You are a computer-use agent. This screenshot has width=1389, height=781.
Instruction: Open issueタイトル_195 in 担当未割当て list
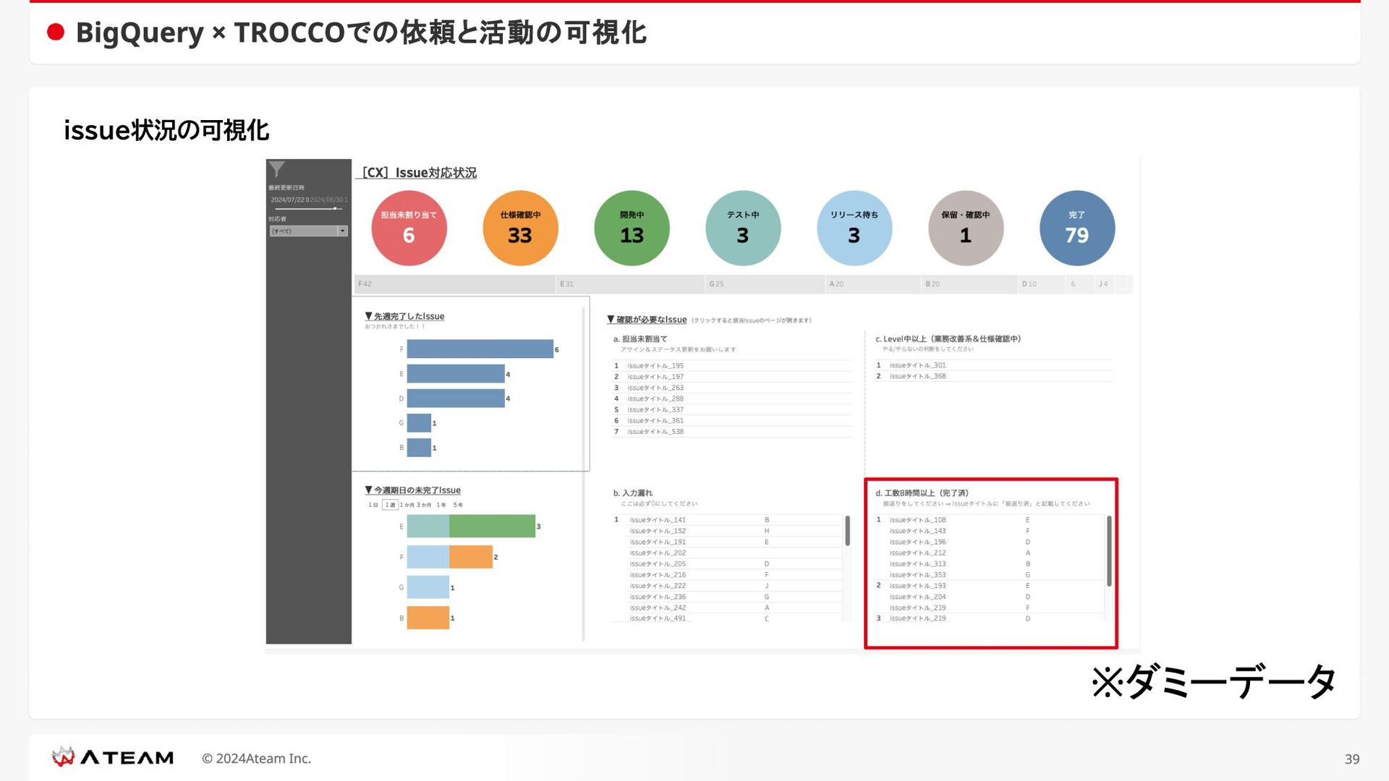coord(655,366)
